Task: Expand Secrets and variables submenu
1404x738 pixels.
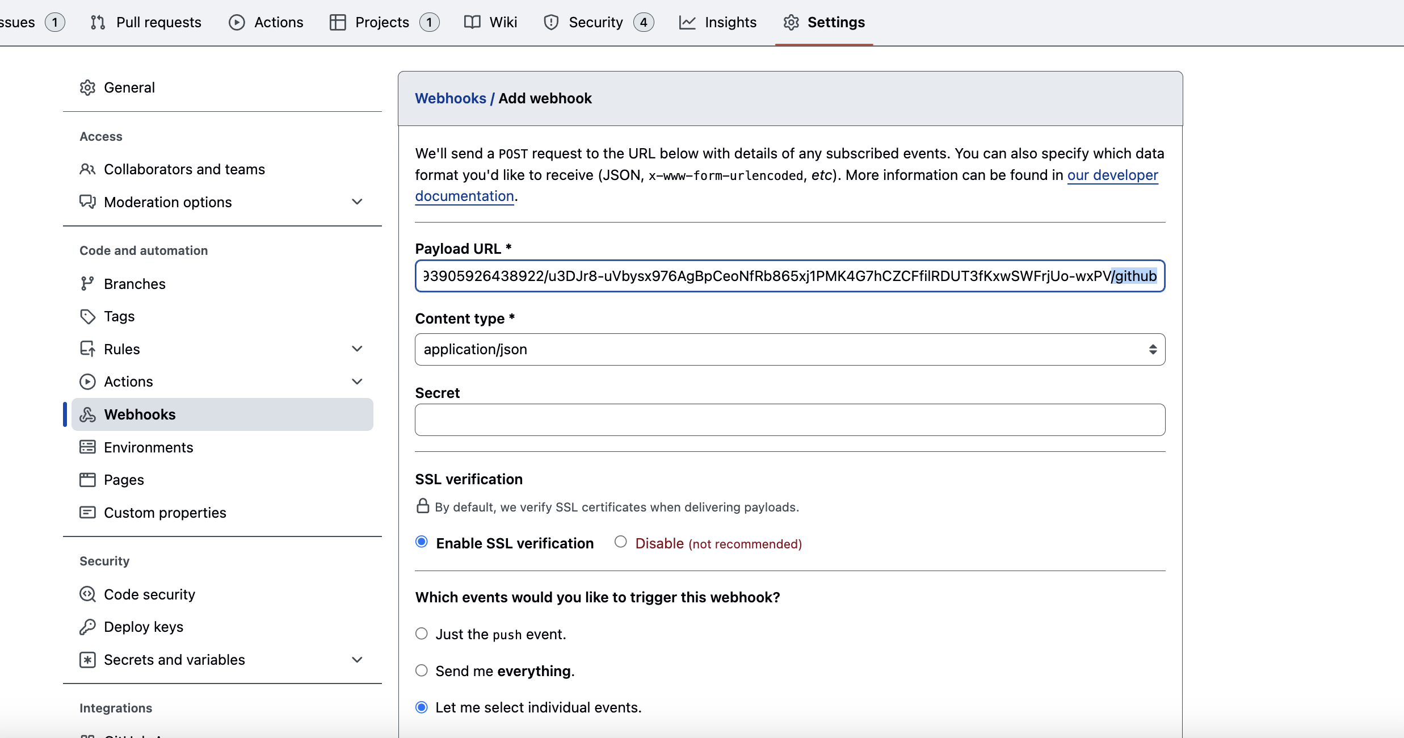Action: point(357,660)
